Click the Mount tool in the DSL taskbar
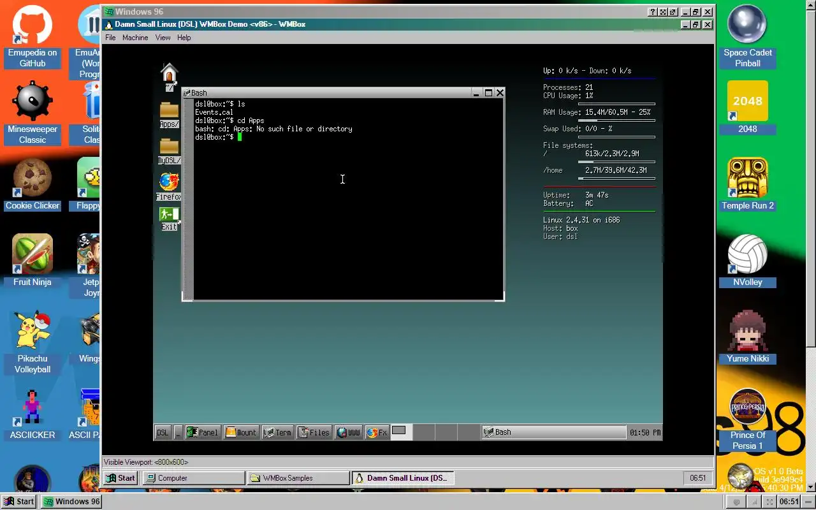816x510 pixels. [x=241, y=432]
